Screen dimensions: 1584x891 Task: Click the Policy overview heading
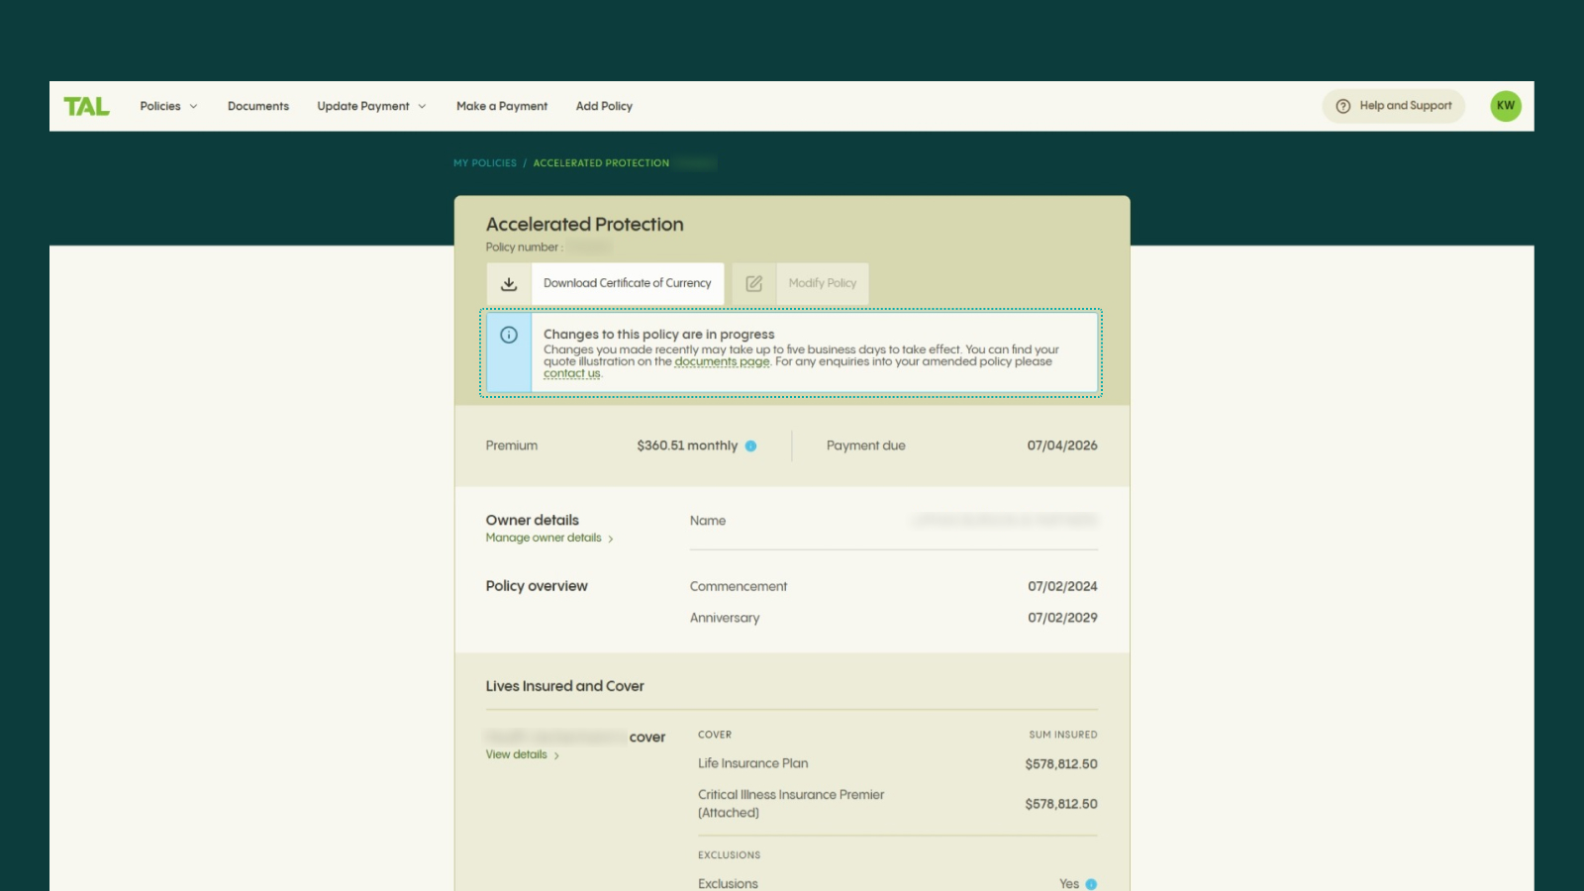pos(537,586)
